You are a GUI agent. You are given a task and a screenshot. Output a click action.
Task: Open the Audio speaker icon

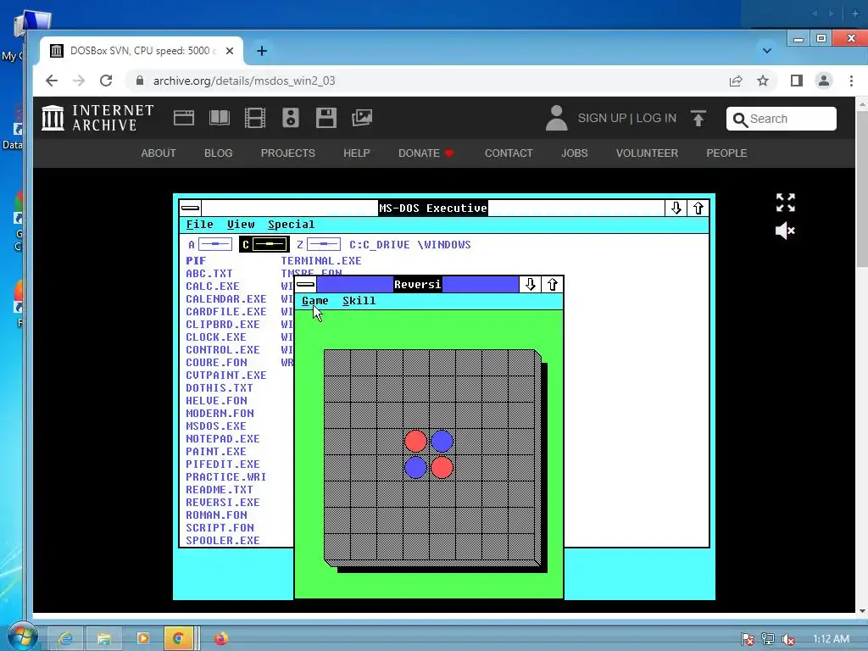click(291, 118)
